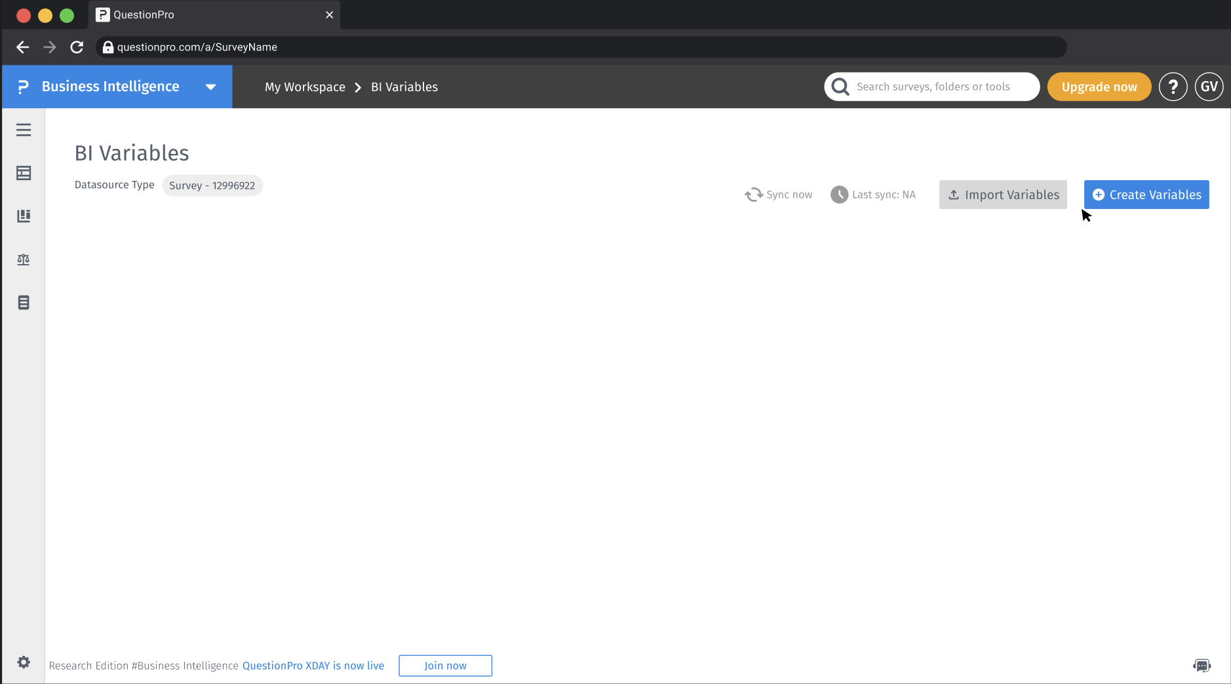
Task: Open the GV profile avatar menu
Action: [1209, 86]
